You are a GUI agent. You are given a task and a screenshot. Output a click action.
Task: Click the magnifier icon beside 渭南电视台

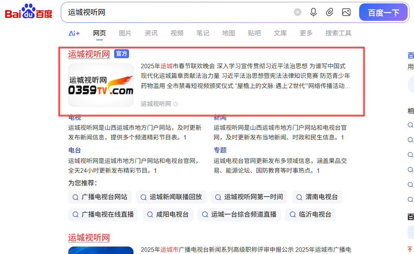[x=298, y=197]
